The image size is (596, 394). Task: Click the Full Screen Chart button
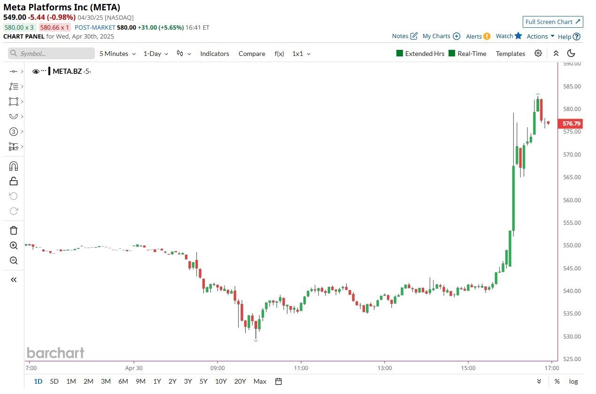(x=553, y=22)
